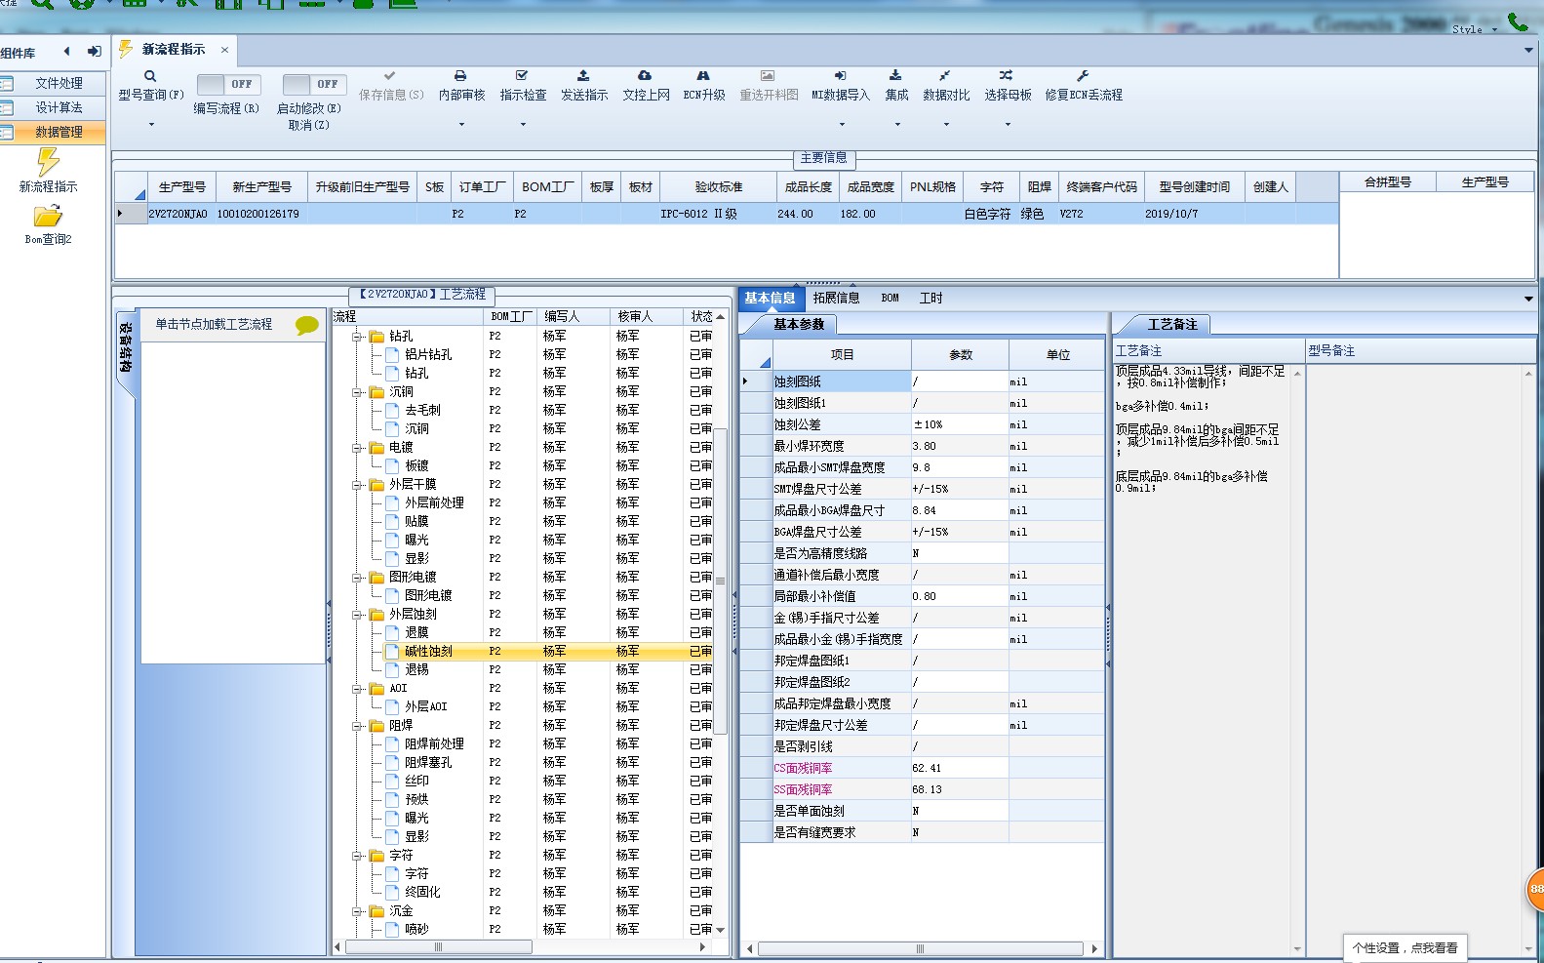Select the 工艺备注 tab
Screen dimensions: 1544x963
1171,325
